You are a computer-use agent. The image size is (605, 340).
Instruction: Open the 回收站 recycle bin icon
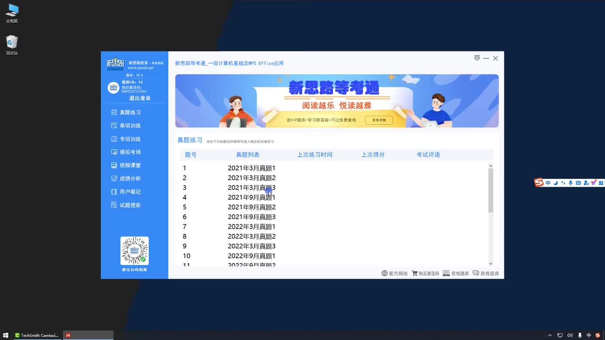[12, 45]
